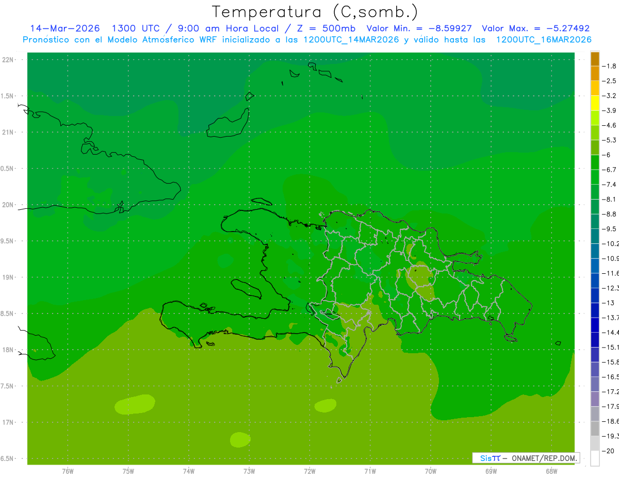619x478 pixels.
Task: Click "Valor Max. = -5.27492" readout
Action: 535,28
